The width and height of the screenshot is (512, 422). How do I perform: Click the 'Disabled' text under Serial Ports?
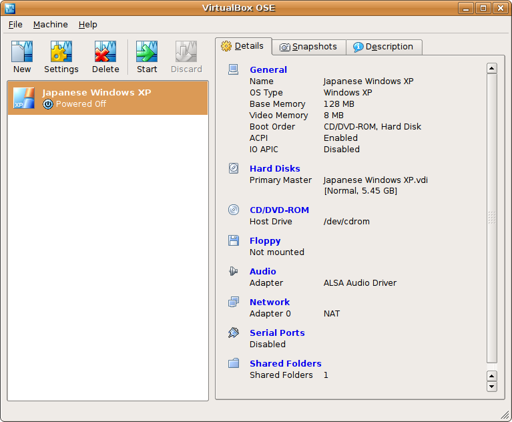(x=268, y=345)
